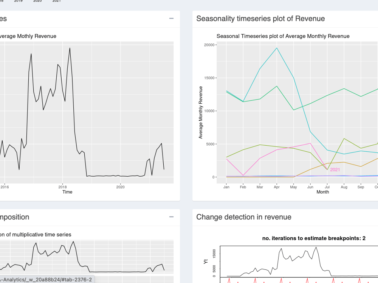The image size is (378, 283).
Task: Click the Change detection in revenue header
Action: pyautogui.click(x=244, y=217)
